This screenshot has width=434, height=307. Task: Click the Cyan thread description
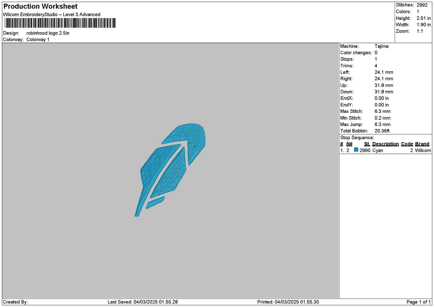coord(378,150)
